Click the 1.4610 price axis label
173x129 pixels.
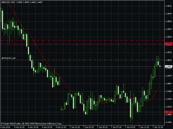pyautogui.click(x=169, y=6)
